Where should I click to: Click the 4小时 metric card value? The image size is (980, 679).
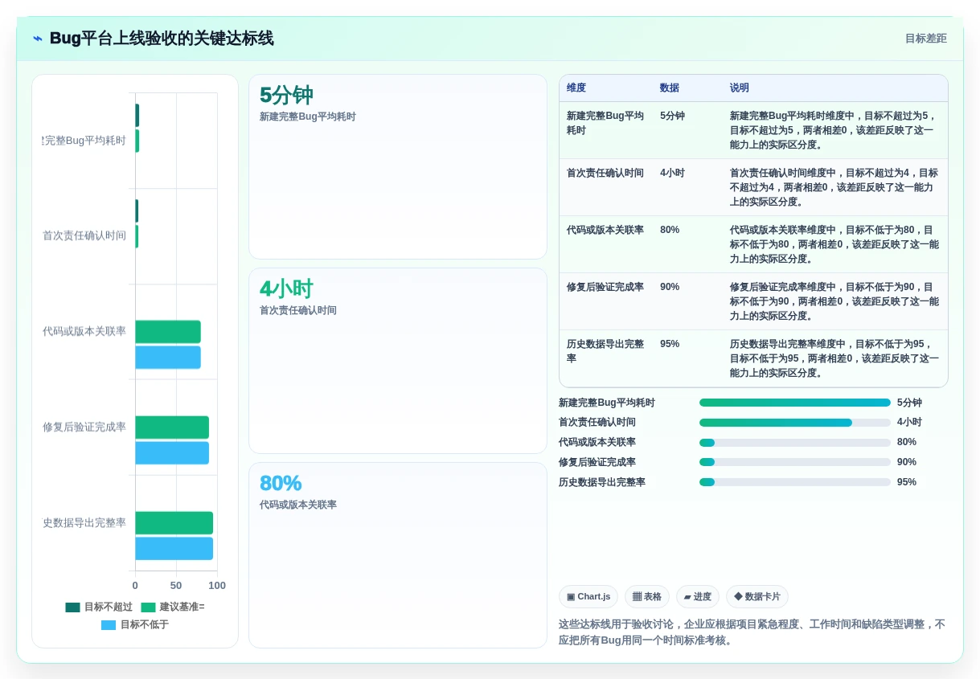click(286, 289)
